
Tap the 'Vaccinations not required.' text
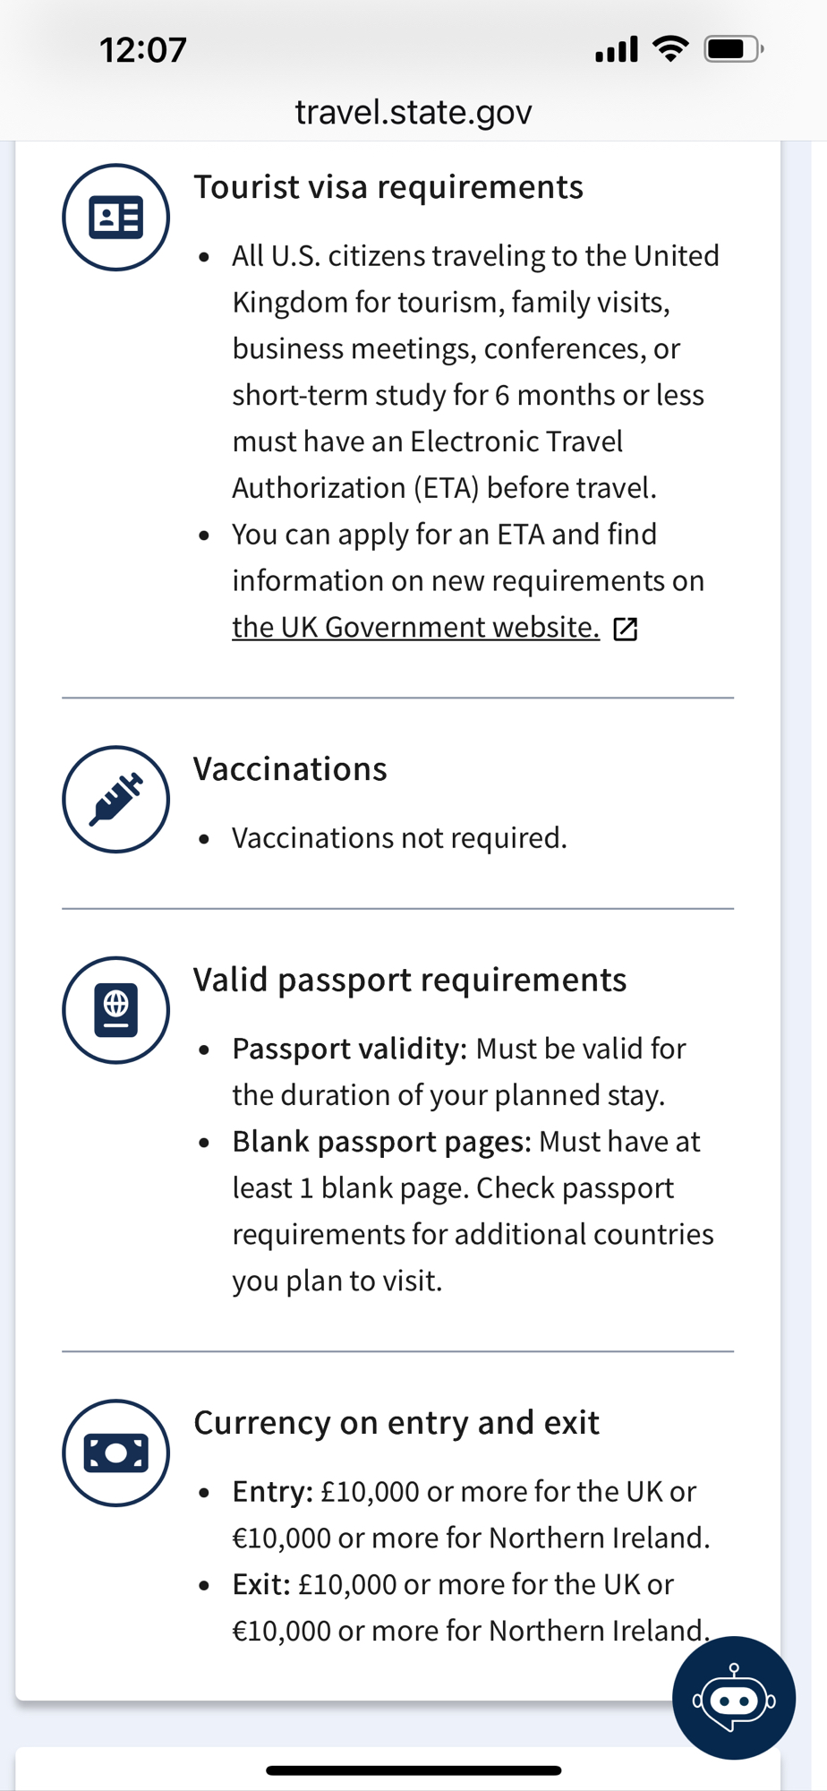(399, 838)
